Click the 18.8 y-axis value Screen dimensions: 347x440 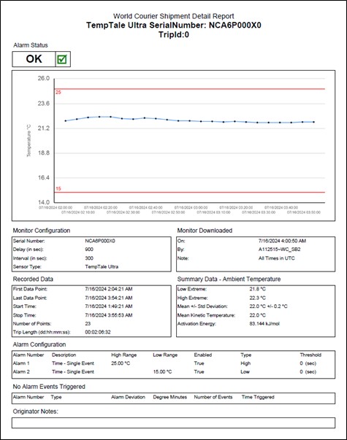[44, 153]
